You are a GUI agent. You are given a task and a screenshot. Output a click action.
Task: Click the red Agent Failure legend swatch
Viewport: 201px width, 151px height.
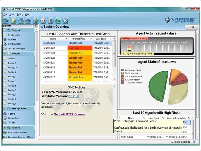pos(122,76)
